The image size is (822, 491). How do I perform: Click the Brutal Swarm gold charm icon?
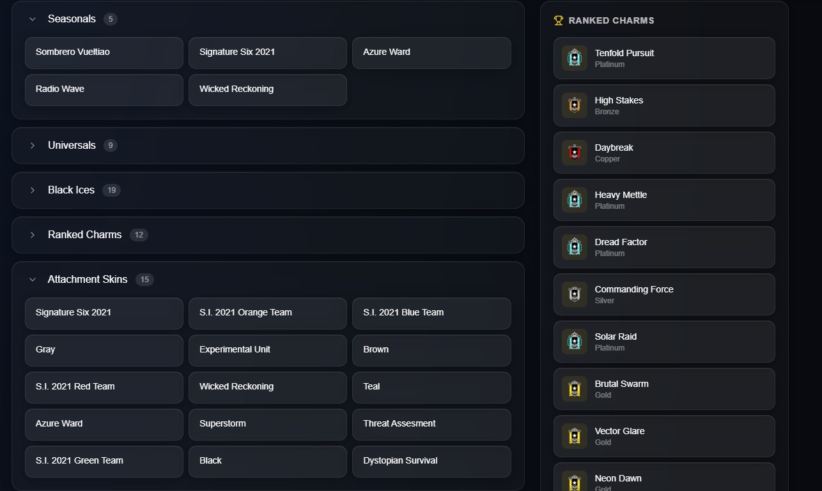(574, 389)
